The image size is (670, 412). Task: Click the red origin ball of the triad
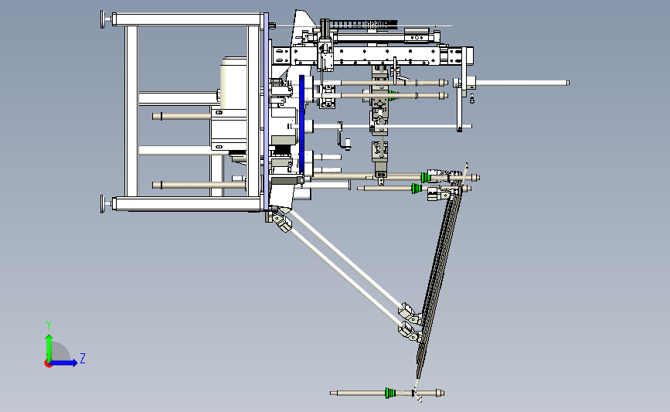click(x=48, y=364)
